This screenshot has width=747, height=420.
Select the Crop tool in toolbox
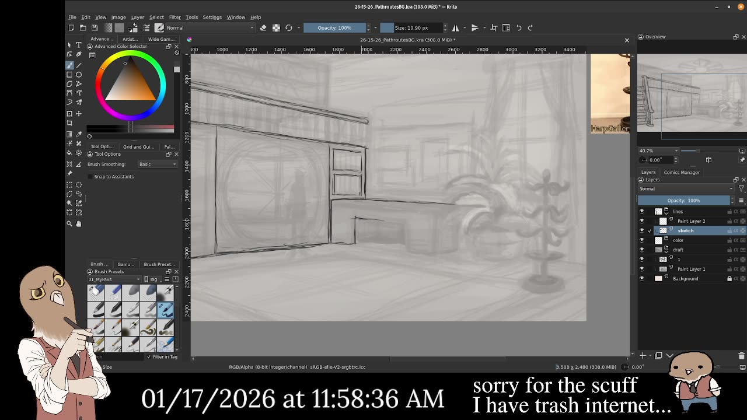(69, 123)
